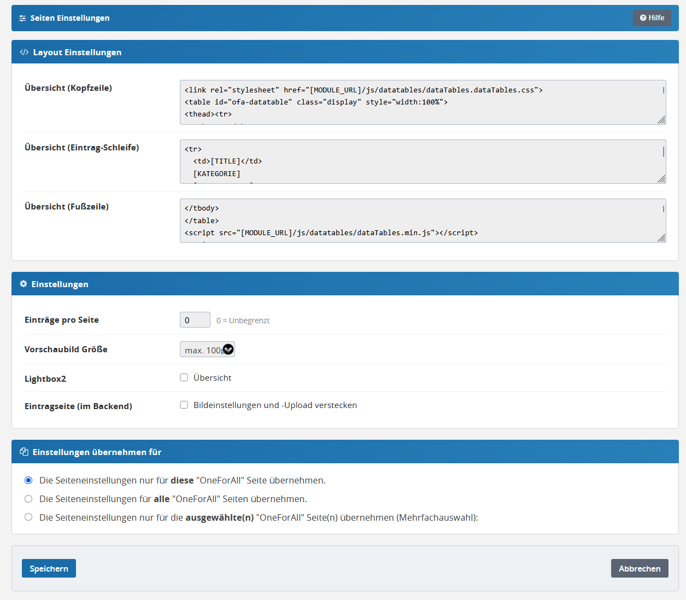The width and height of the screenshot is (686, 600).
Task: Click the gear icon beside Einstellungen
Action: tap(24, 284)
